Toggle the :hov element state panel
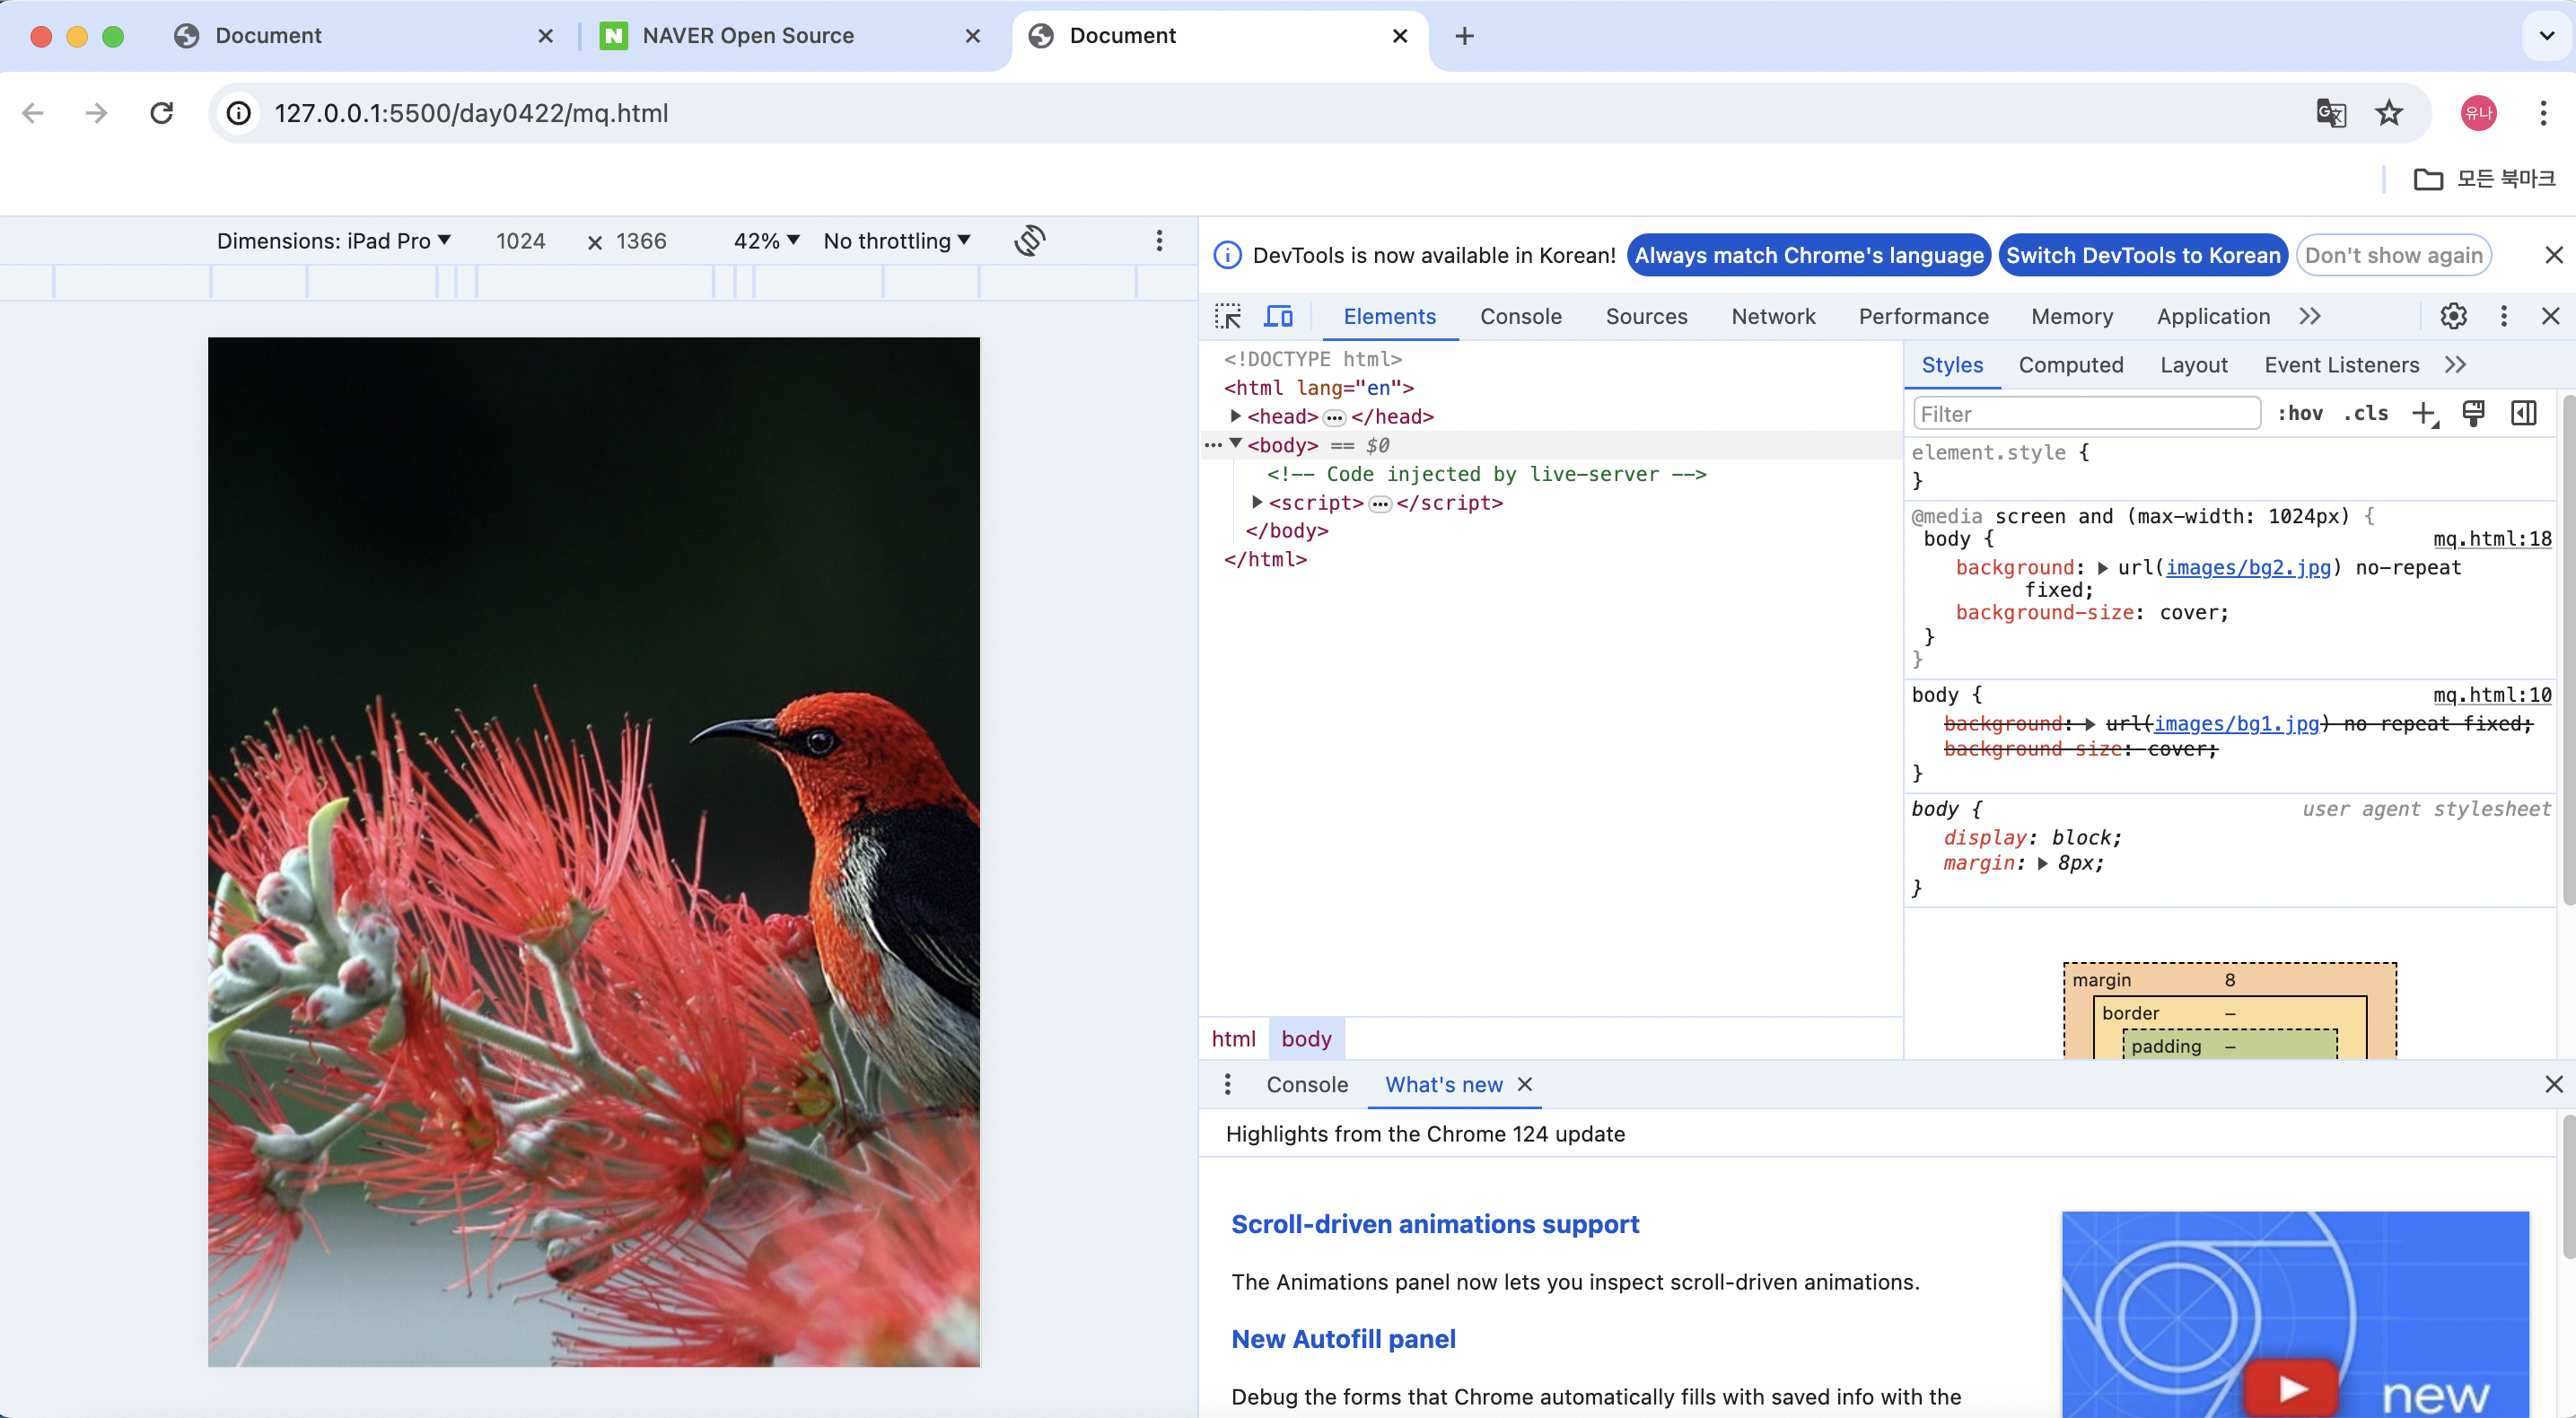This screenshot has height=1418, width=2576. click(x=2300, y=413)
